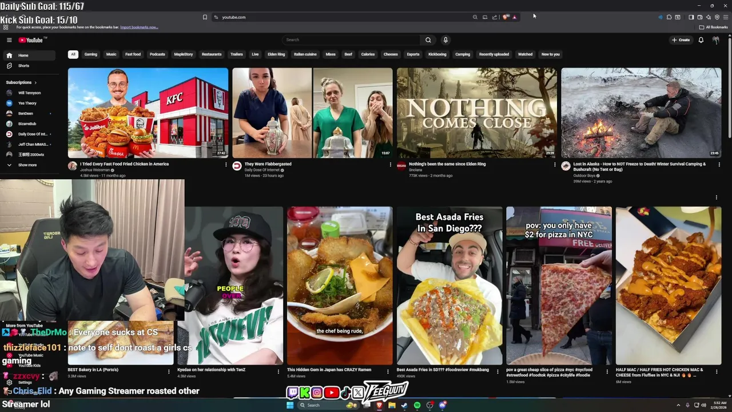Click the YouTube logo
732x412 pixels.
31,40
